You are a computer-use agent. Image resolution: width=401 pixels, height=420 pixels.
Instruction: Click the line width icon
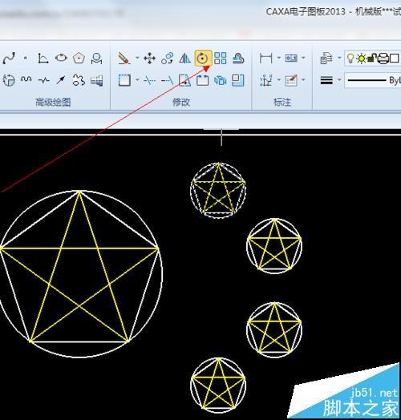click(326, 80)
